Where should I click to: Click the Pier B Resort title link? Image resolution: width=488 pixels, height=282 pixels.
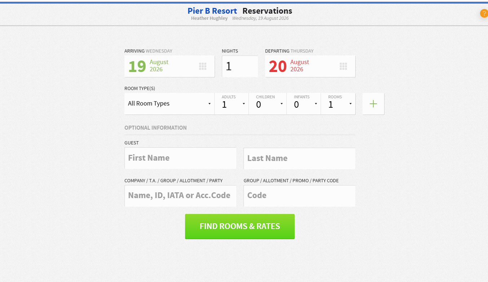pyautogui.click(x=212, y=11)
